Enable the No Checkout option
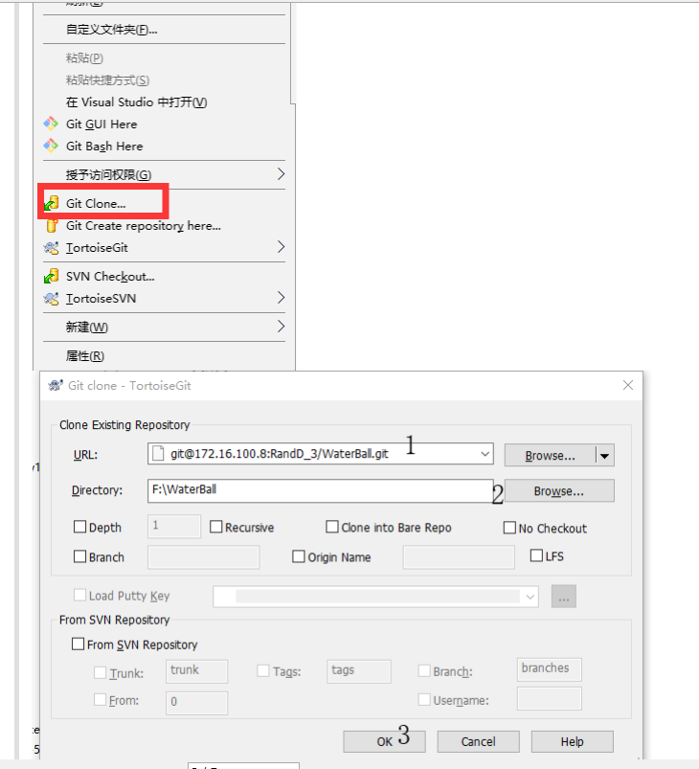Viewport: 699px width, 769px height. click(x=509, y=528)
